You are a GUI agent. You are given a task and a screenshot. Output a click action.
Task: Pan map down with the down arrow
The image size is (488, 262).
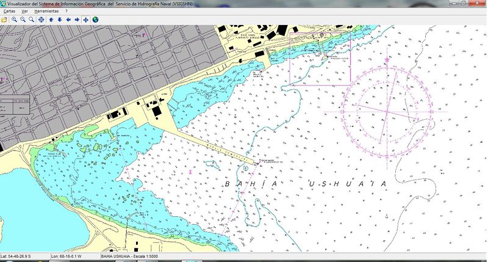pyautogui.click(x=60, y=20)
